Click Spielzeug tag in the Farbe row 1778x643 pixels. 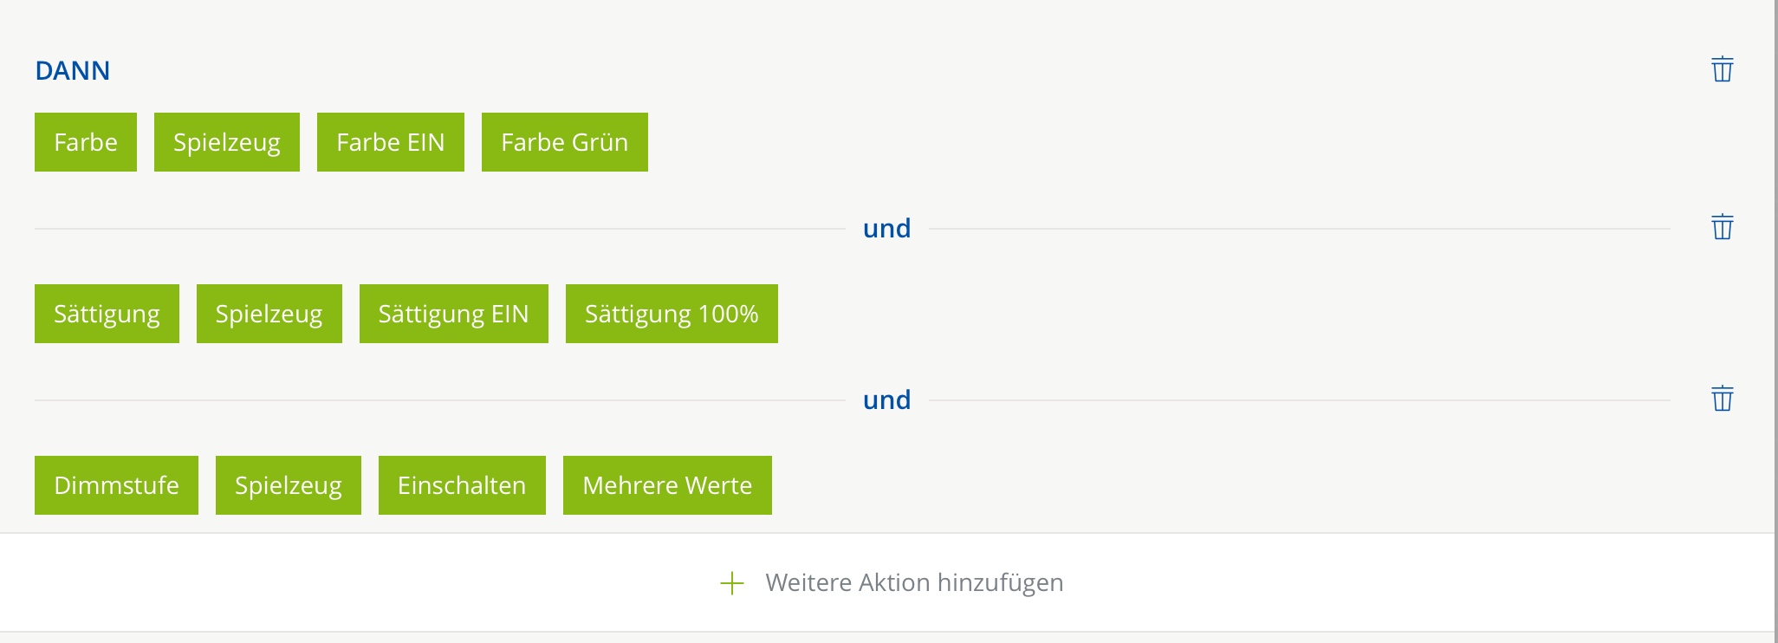click(227, 142)
